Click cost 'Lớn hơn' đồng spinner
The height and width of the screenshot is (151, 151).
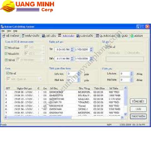click(131, 74)
